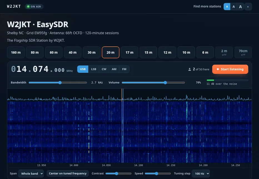This screenshot has width=259, height=179.
Task: Open the Span Whole band dropdown
Action: [31, 173]
